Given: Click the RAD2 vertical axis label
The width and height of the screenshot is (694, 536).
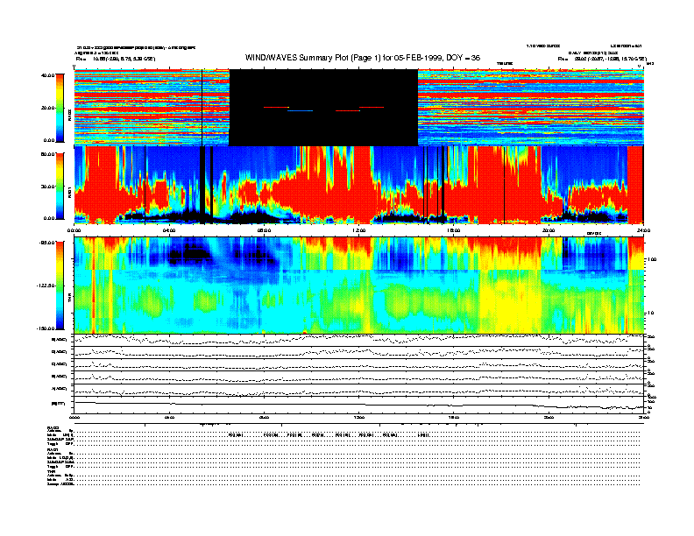Looking at the screenshot, I should tap(70, 116).
